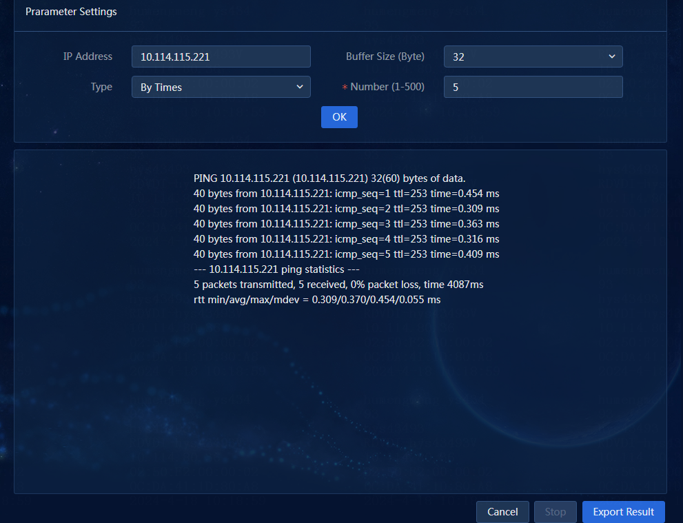683x523 pixels.
Task: Click the 'Type' label
Action: tap(101, 87)
